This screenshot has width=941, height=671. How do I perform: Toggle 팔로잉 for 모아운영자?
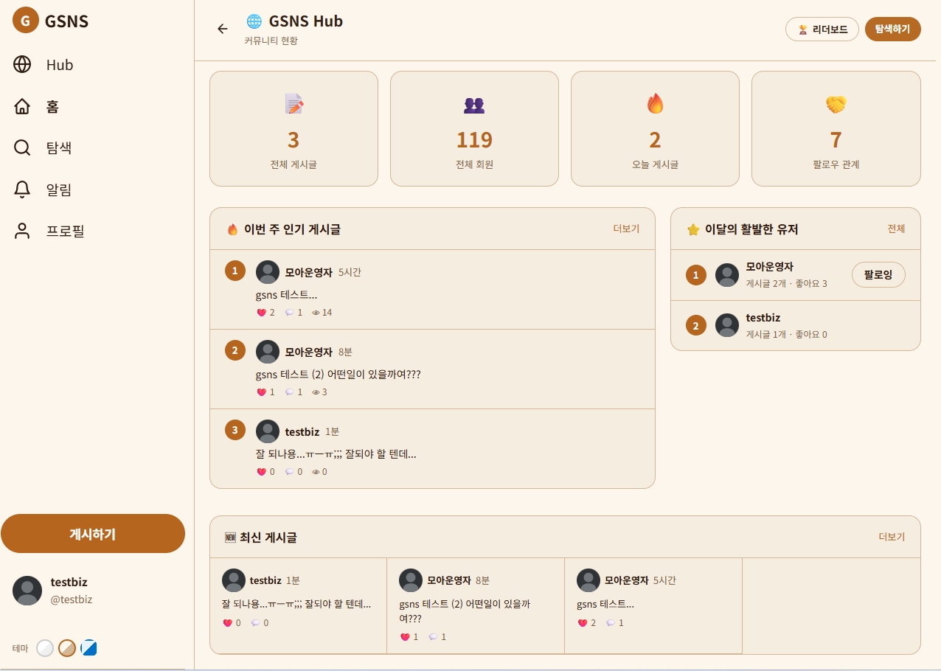tap(878, 274)
